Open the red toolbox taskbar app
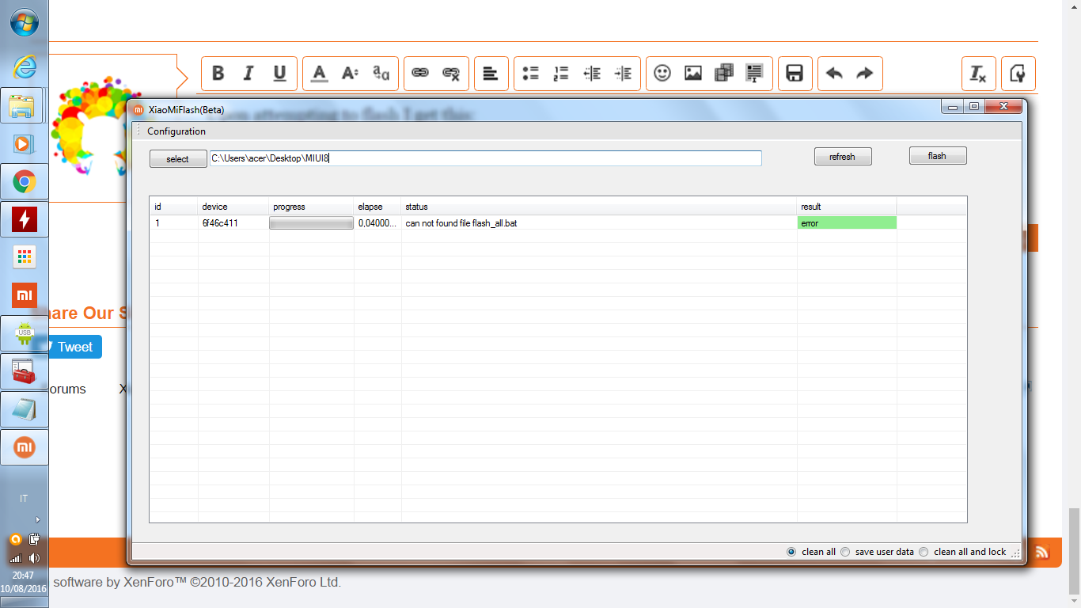Image resolution: width=1081 pixels, height=608 pixels. click(x=24, y=371)
